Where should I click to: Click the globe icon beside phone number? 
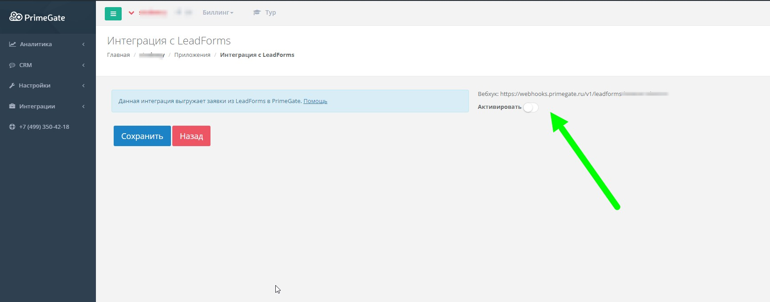coord(12,127)
